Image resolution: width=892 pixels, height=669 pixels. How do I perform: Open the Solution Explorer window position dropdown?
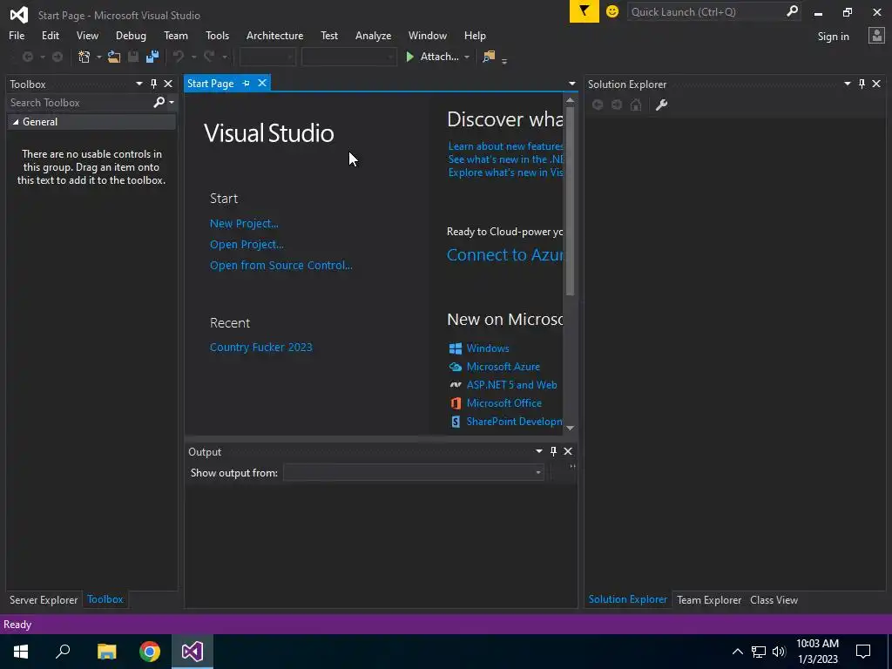[847, 84]
